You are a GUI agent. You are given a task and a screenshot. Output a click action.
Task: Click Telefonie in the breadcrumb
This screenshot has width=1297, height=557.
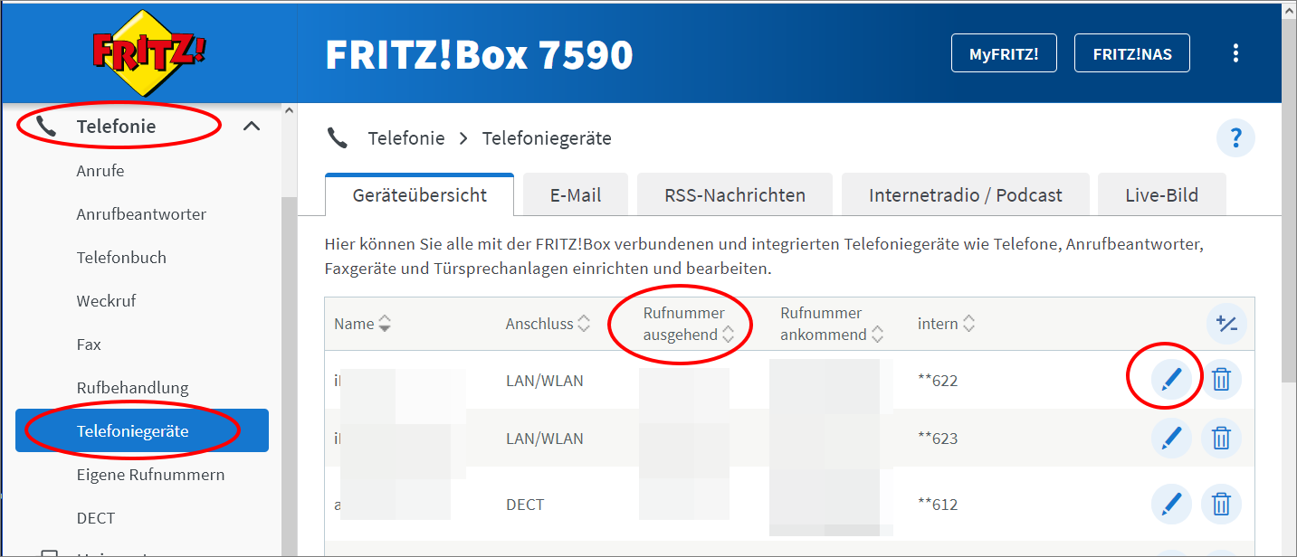click(x=406, y=138)
